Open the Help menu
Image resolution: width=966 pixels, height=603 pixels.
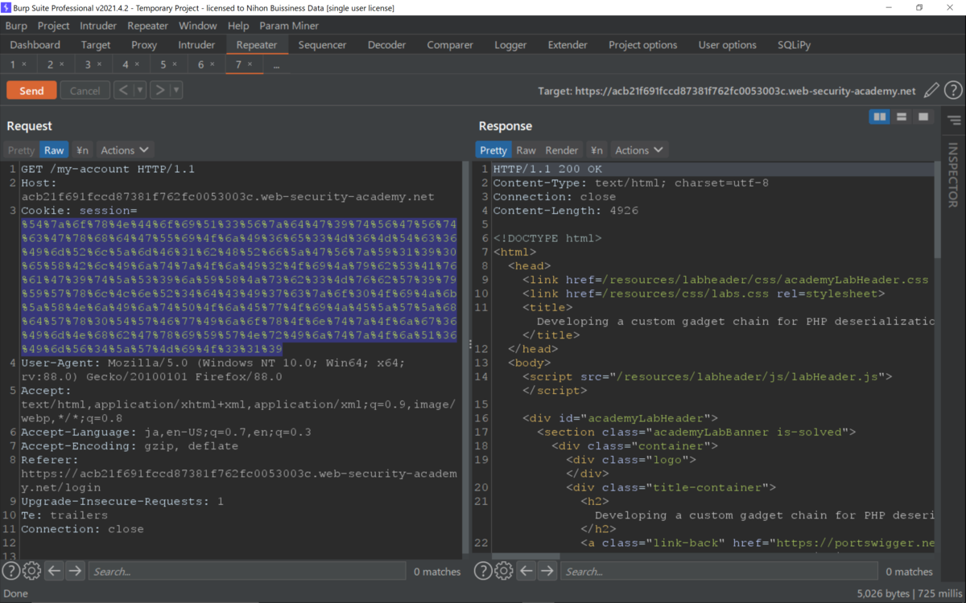tap(238, 26)
